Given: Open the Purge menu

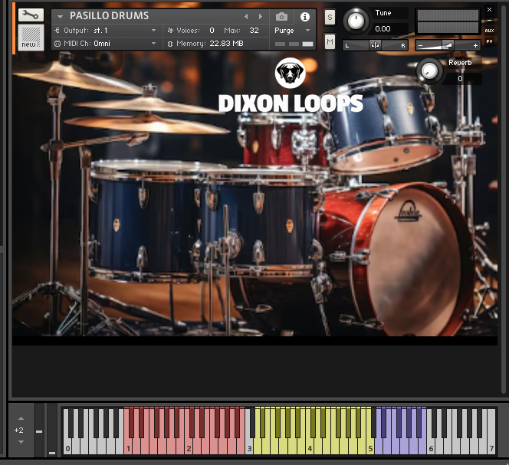Looking at the screenshot, I should point(293,31).
